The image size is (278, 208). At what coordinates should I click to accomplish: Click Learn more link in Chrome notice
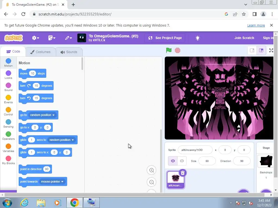click(256, 25)
